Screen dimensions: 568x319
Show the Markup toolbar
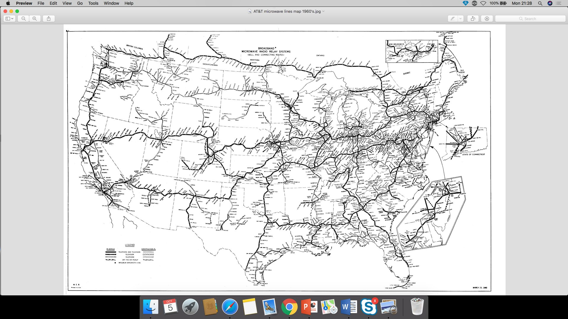(x=487, y=19)
